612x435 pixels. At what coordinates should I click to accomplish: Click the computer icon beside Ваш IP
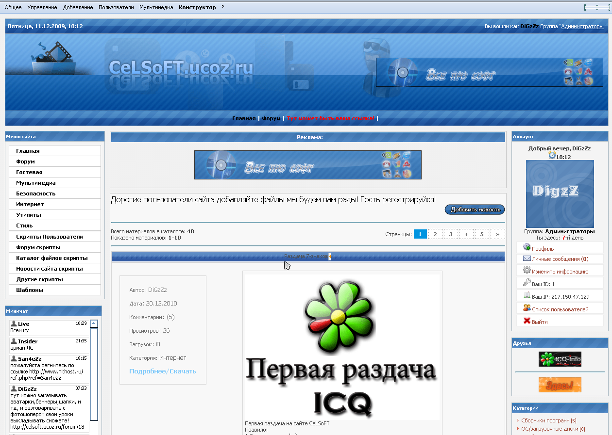pos(527,295)
